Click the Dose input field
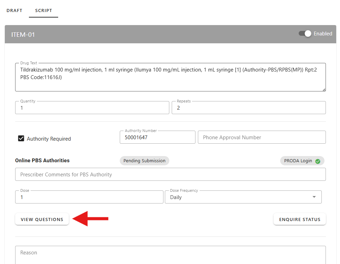Screen dimensions: 340x264 [89, 197]
